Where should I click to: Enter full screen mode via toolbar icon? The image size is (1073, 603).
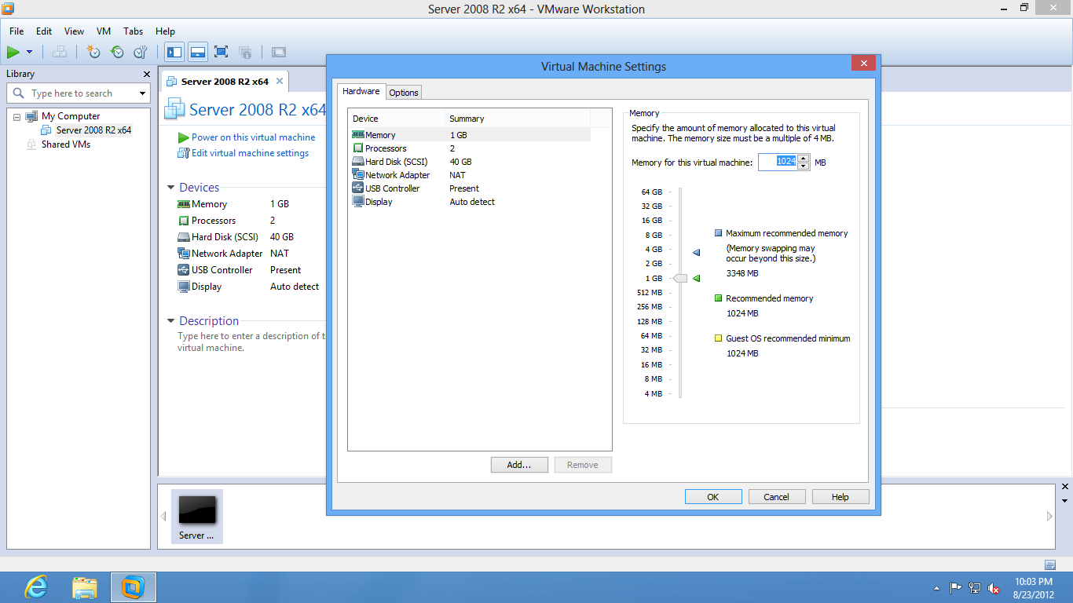[x=221, y=52]
